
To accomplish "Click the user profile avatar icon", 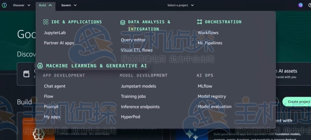I will (300, 5).
